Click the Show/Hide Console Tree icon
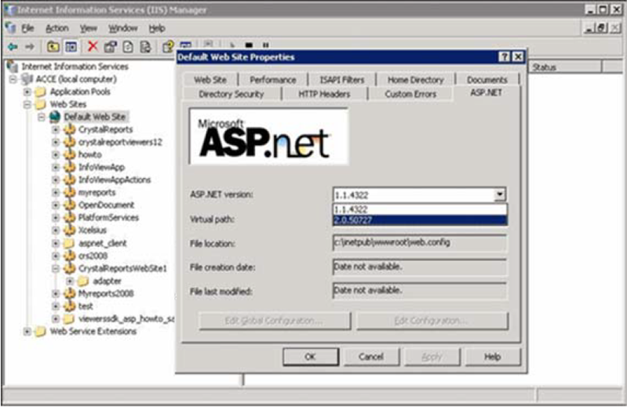 tap(71, 47)
